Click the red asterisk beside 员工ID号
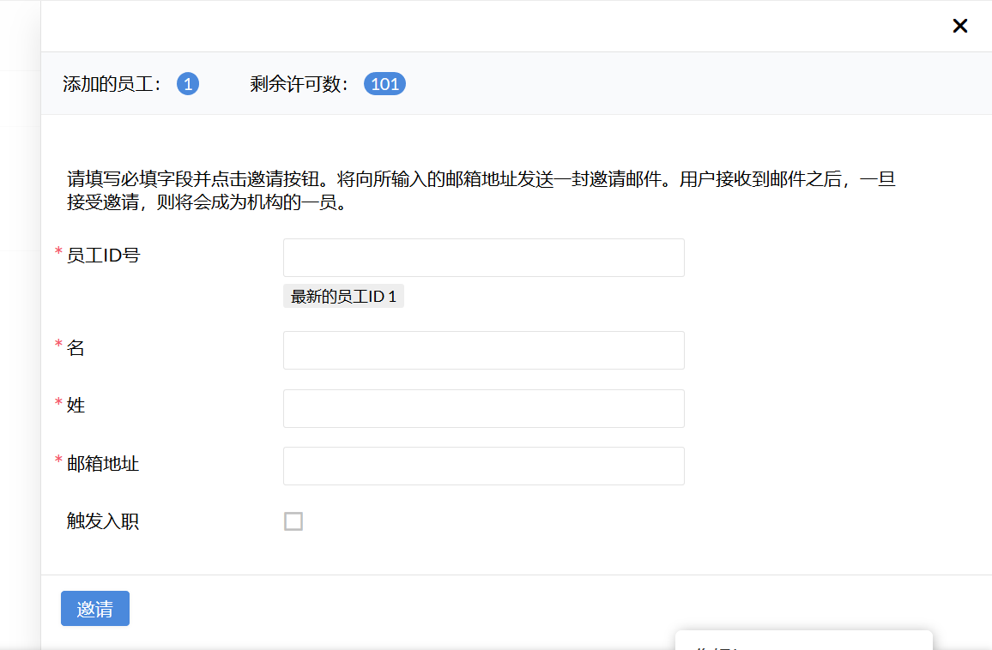The height and width of the screenshot is (650, 992). pos(58,252)
